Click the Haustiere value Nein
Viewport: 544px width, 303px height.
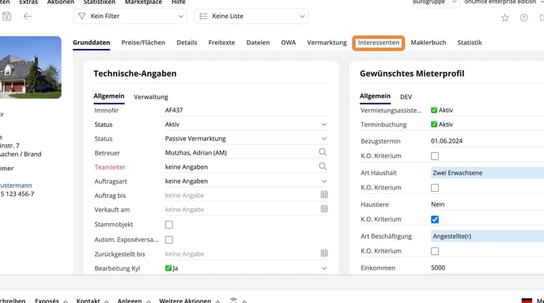tap(437, 204)
